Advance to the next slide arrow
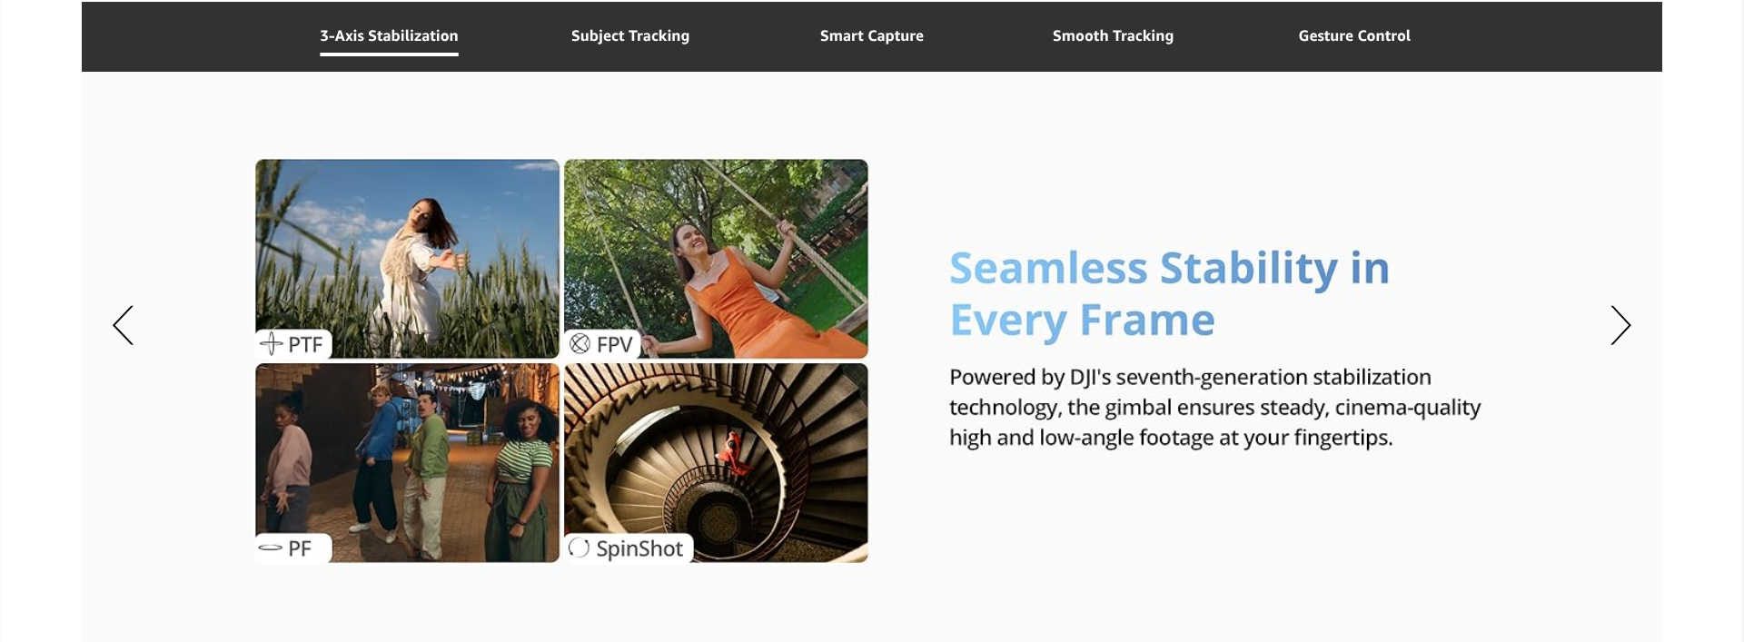 (1620, 325)
